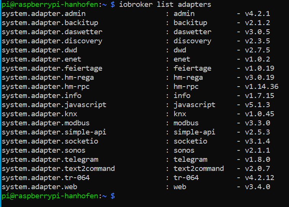
Task: Click the dwd version v2.7.5
Action: 257,50
